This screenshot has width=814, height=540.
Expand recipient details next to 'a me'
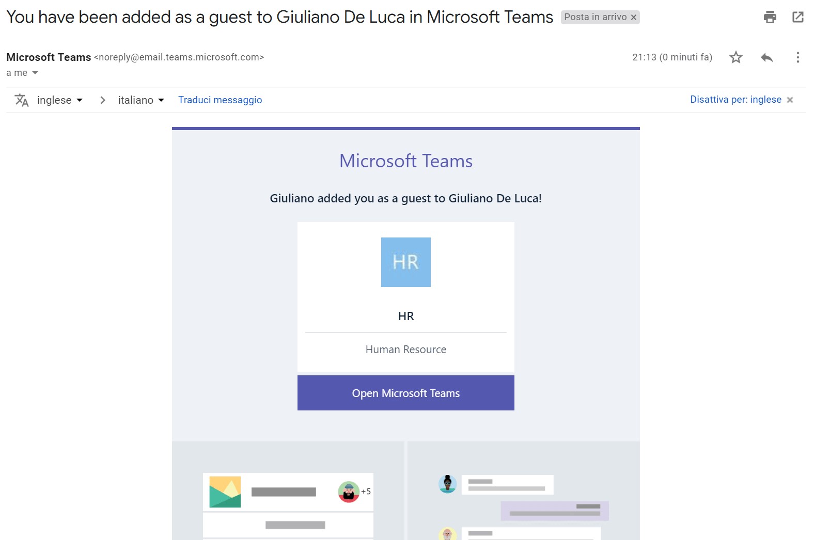[35, 73]
